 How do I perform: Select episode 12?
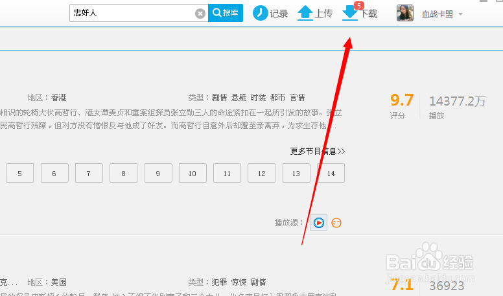[261, 173]
